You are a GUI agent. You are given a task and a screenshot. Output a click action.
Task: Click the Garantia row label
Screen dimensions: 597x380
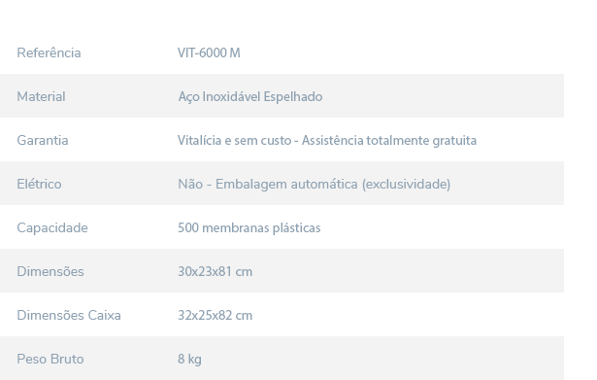(43, 140)
